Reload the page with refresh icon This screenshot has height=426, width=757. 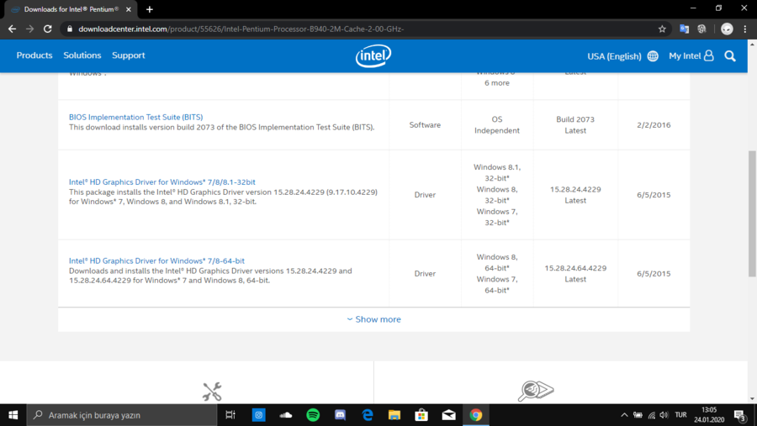tap(47, 29)
